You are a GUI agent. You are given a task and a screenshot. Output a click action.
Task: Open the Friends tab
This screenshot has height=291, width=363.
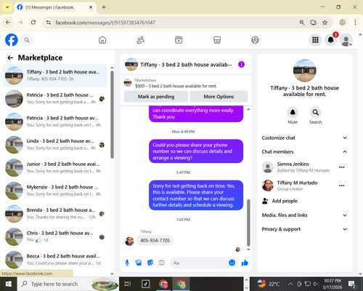point(141,40)
